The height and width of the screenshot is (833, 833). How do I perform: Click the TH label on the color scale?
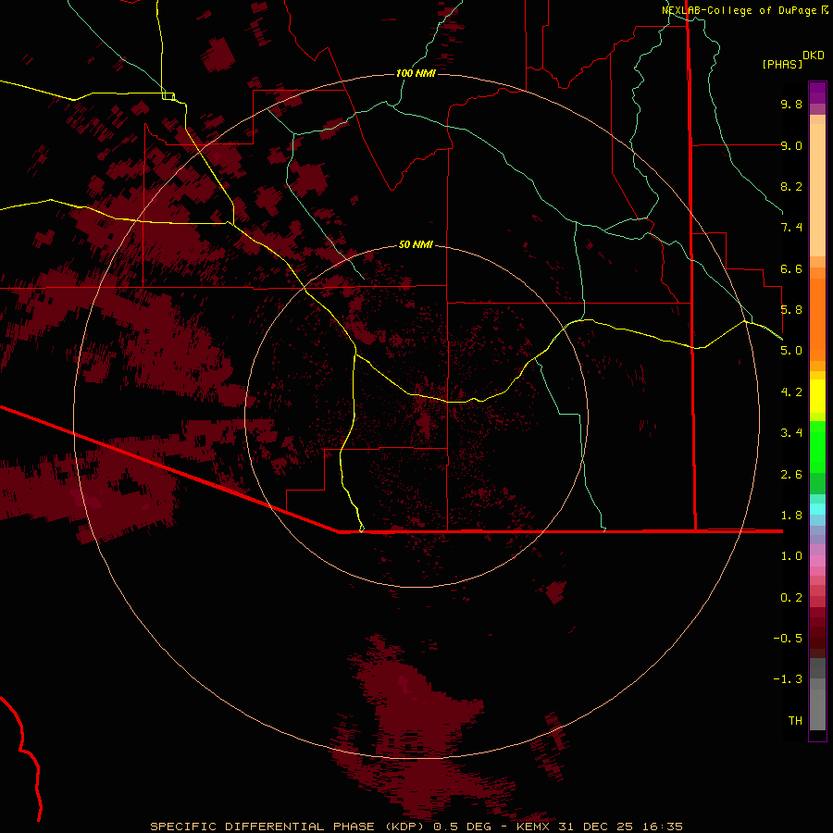point(795,721)
